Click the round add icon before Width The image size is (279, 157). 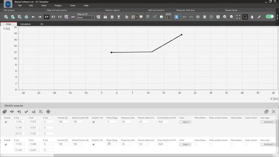[x=161, y=17]
